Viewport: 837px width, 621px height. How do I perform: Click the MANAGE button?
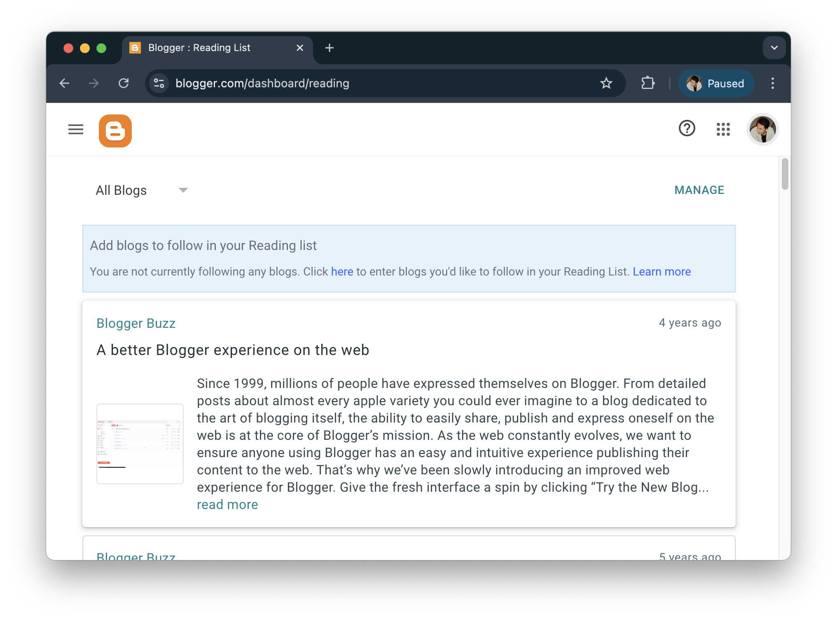click(699, 190)
